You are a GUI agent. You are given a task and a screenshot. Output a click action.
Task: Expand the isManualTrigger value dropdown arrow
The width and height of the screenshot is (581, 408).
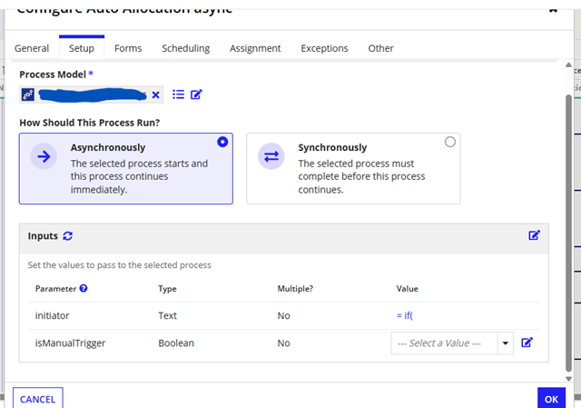point(507,343)
